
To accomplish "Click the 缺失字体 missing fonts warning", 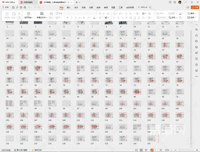I will pyautogui.click(x=37, y=150).
